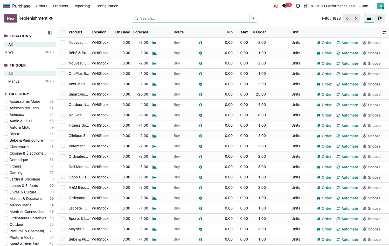Open the search options dropdown arrow
The width and height of the screenshot is (389, 246).
click(253, 18)
